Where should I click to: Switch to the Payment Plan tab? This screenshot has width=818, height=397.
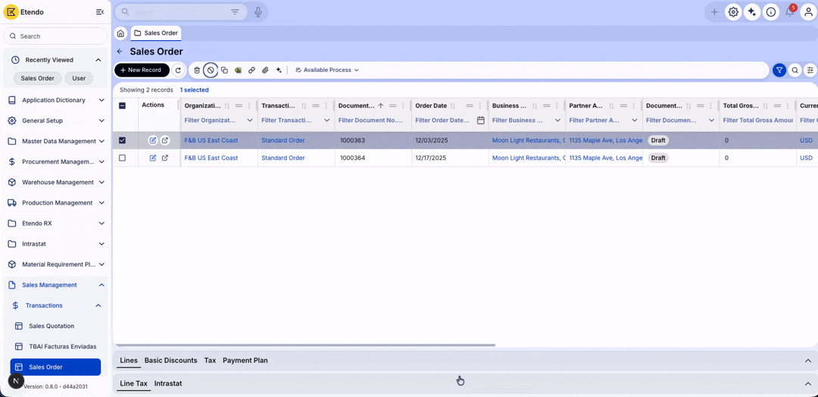(x=245, y=361)
